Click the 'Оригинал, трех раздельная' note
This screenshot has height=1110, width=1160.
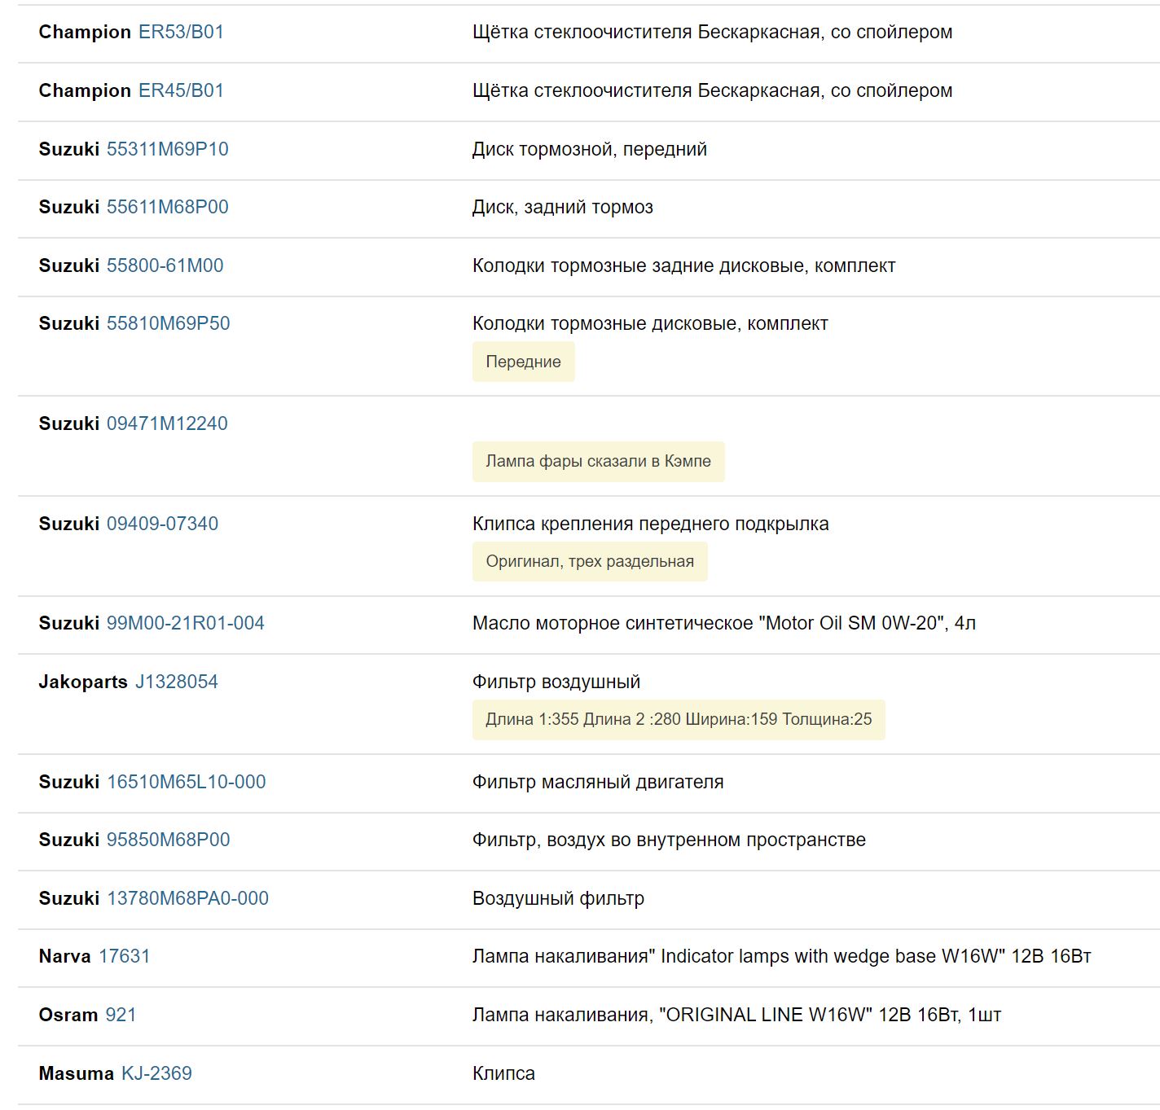click(590, 562)
